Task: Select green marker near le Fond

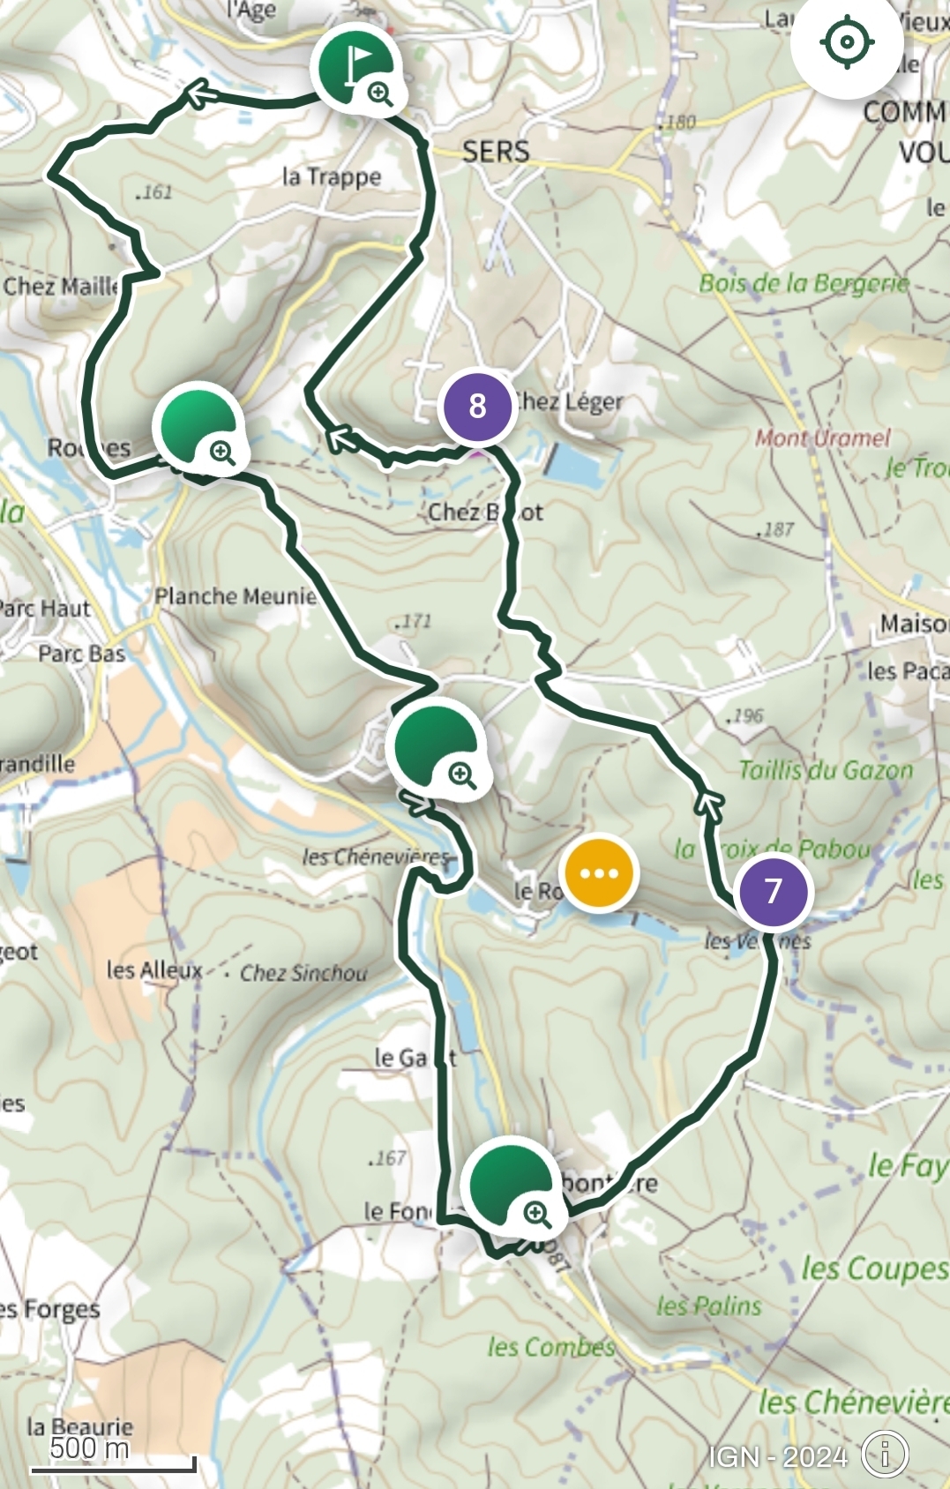Action: 512,1186
